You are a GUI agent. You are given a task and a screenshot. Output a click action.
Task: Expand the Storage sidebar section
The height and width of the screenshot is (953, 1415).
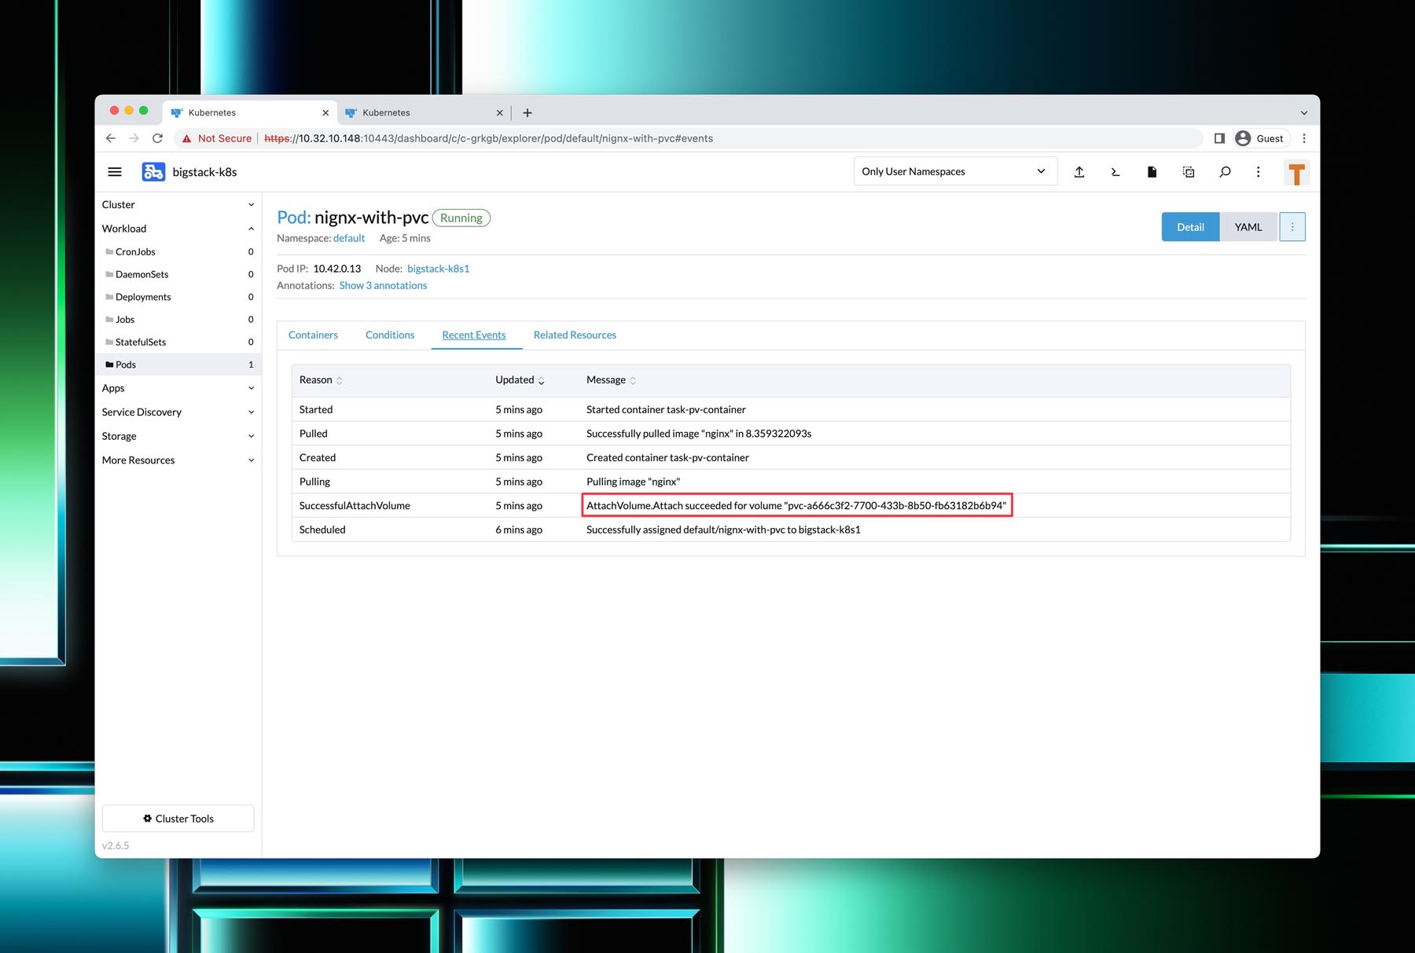[178, 436]
